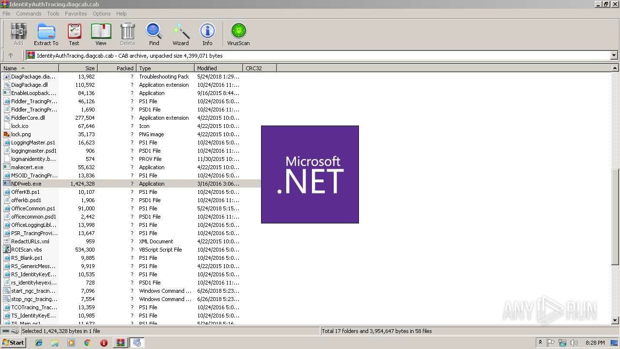Sort files by CRC32 column

click(260, 68)
